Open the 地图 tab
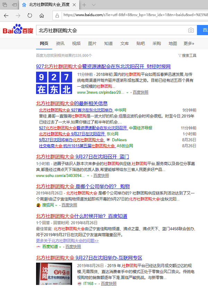 [173, 44]
